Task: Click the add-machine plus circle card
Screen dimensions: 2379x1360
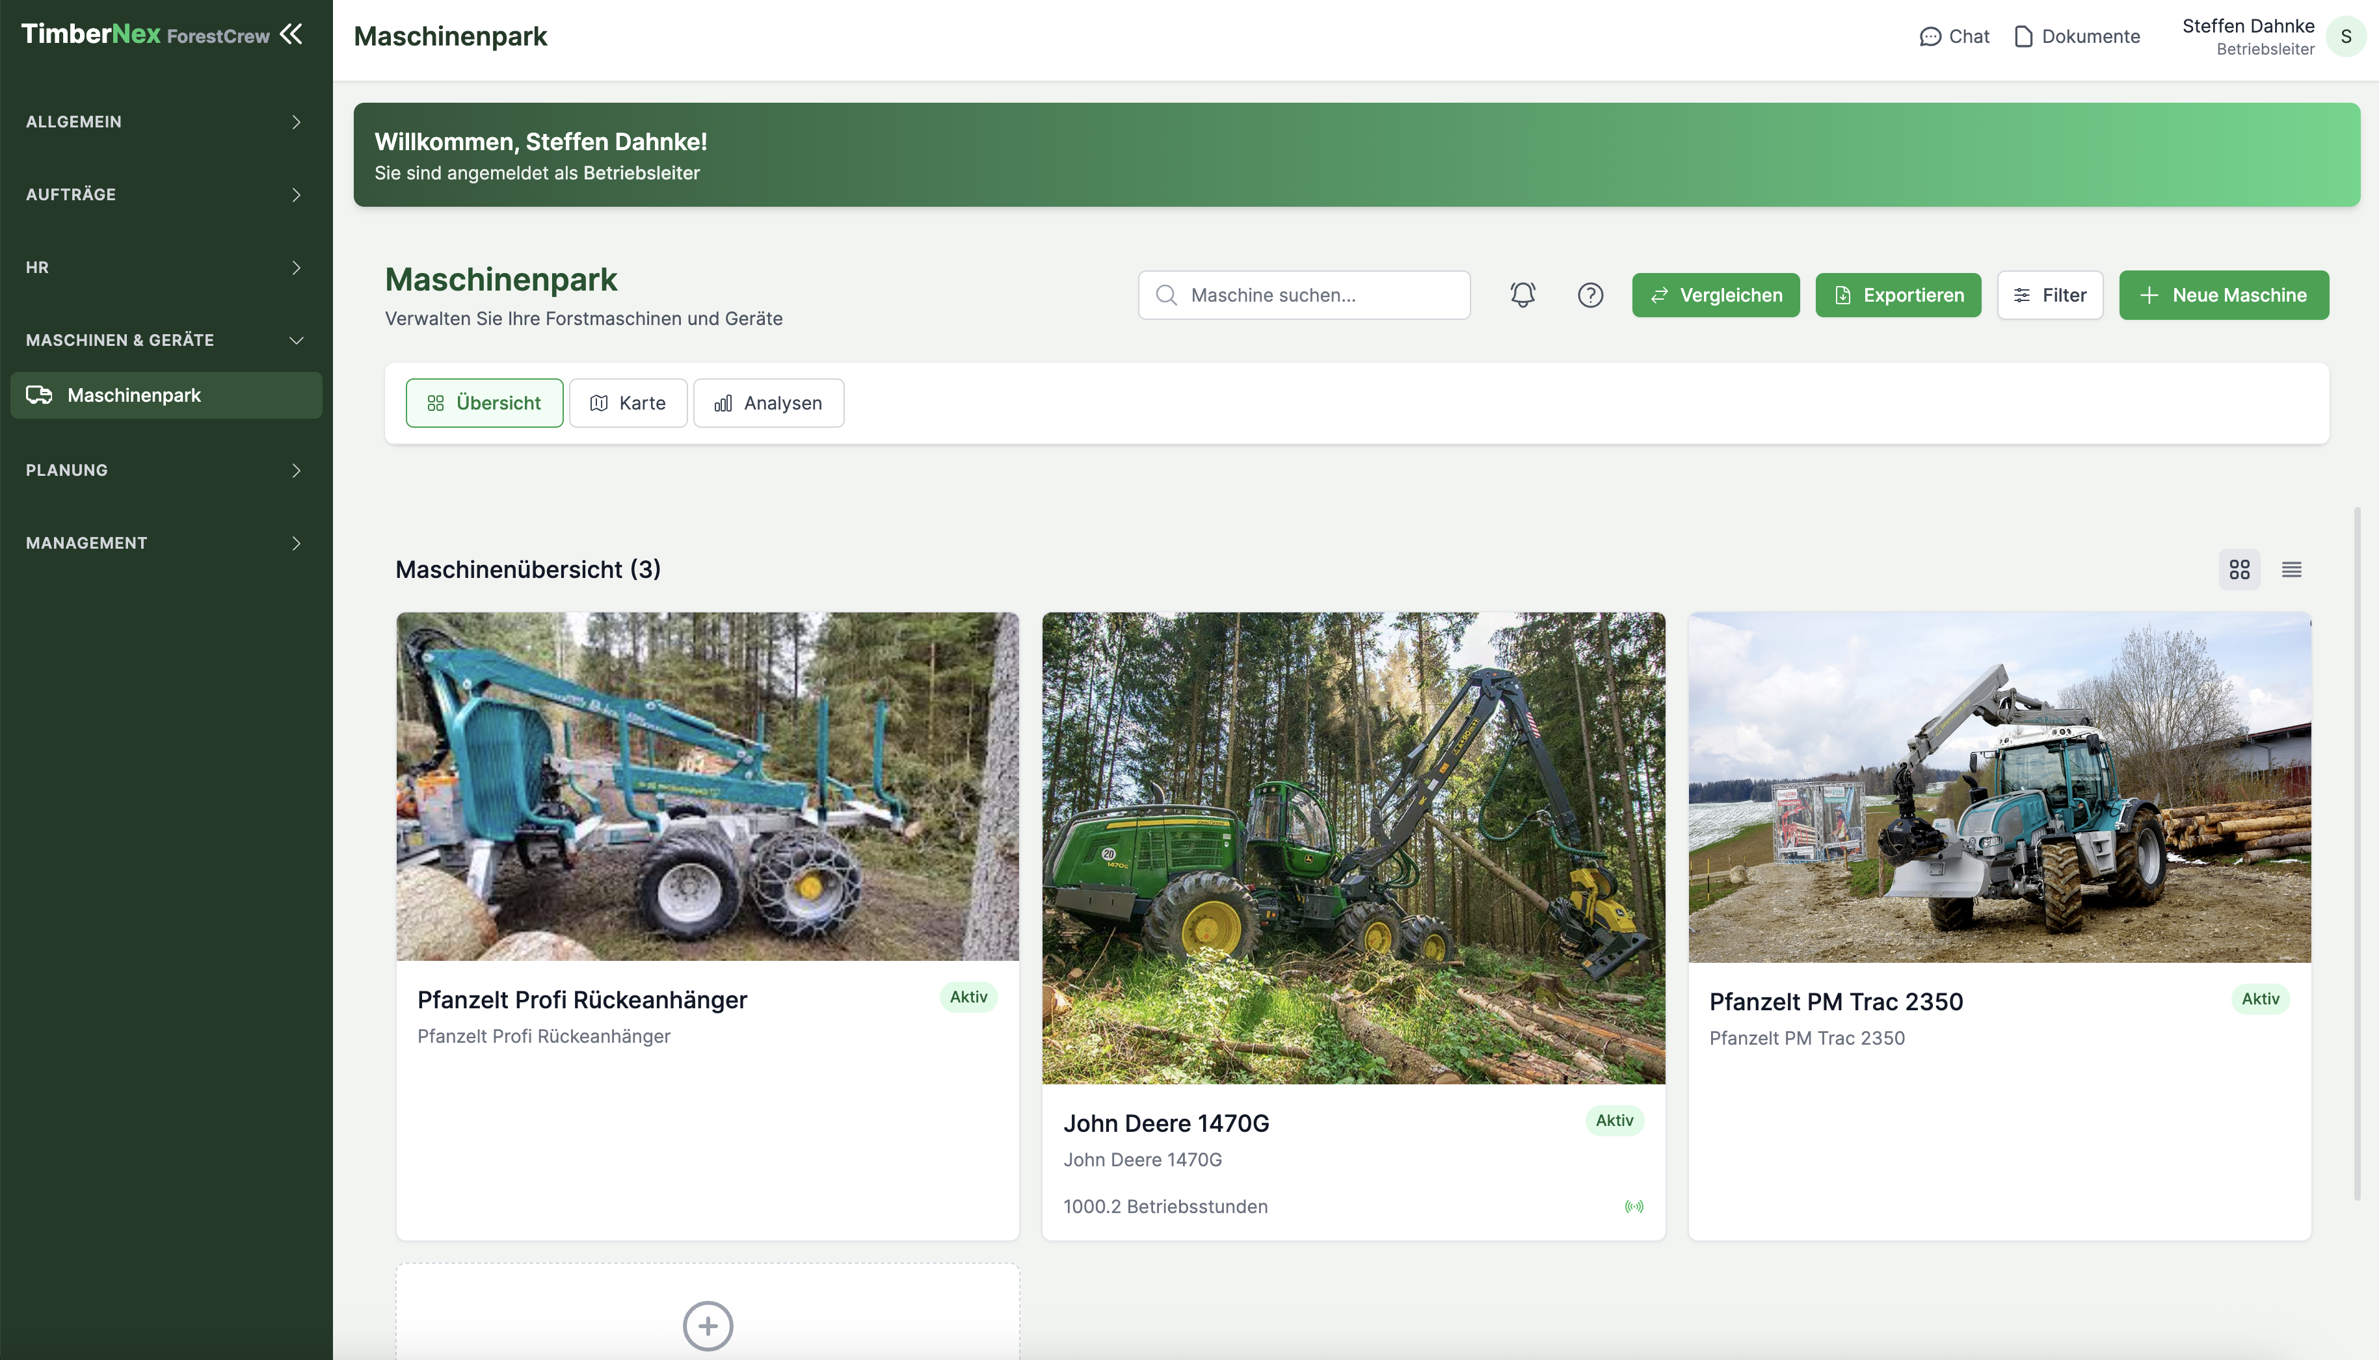Action: (x=708, y=1326)
